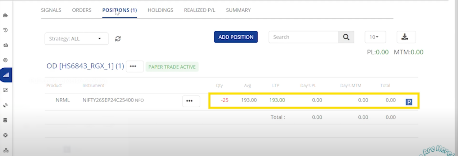This screenshot has width=458, height=156.
Task: Click the ADD POSITION button
Action: tap(236, 37)
